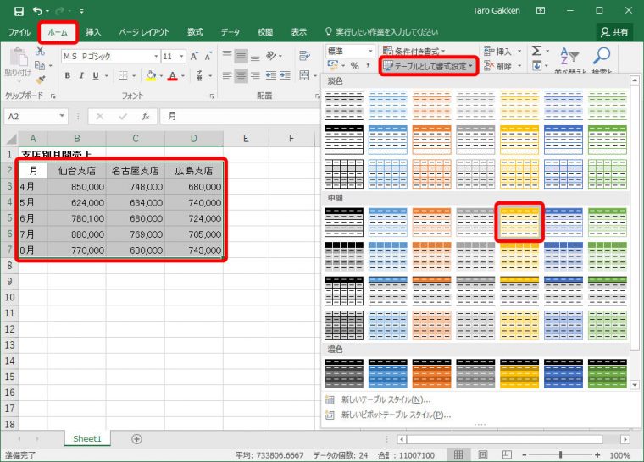This screenshot has width=644, height=462.
Task: Open Sort and Filter A-Z funnel
Action: coord(569,56)
